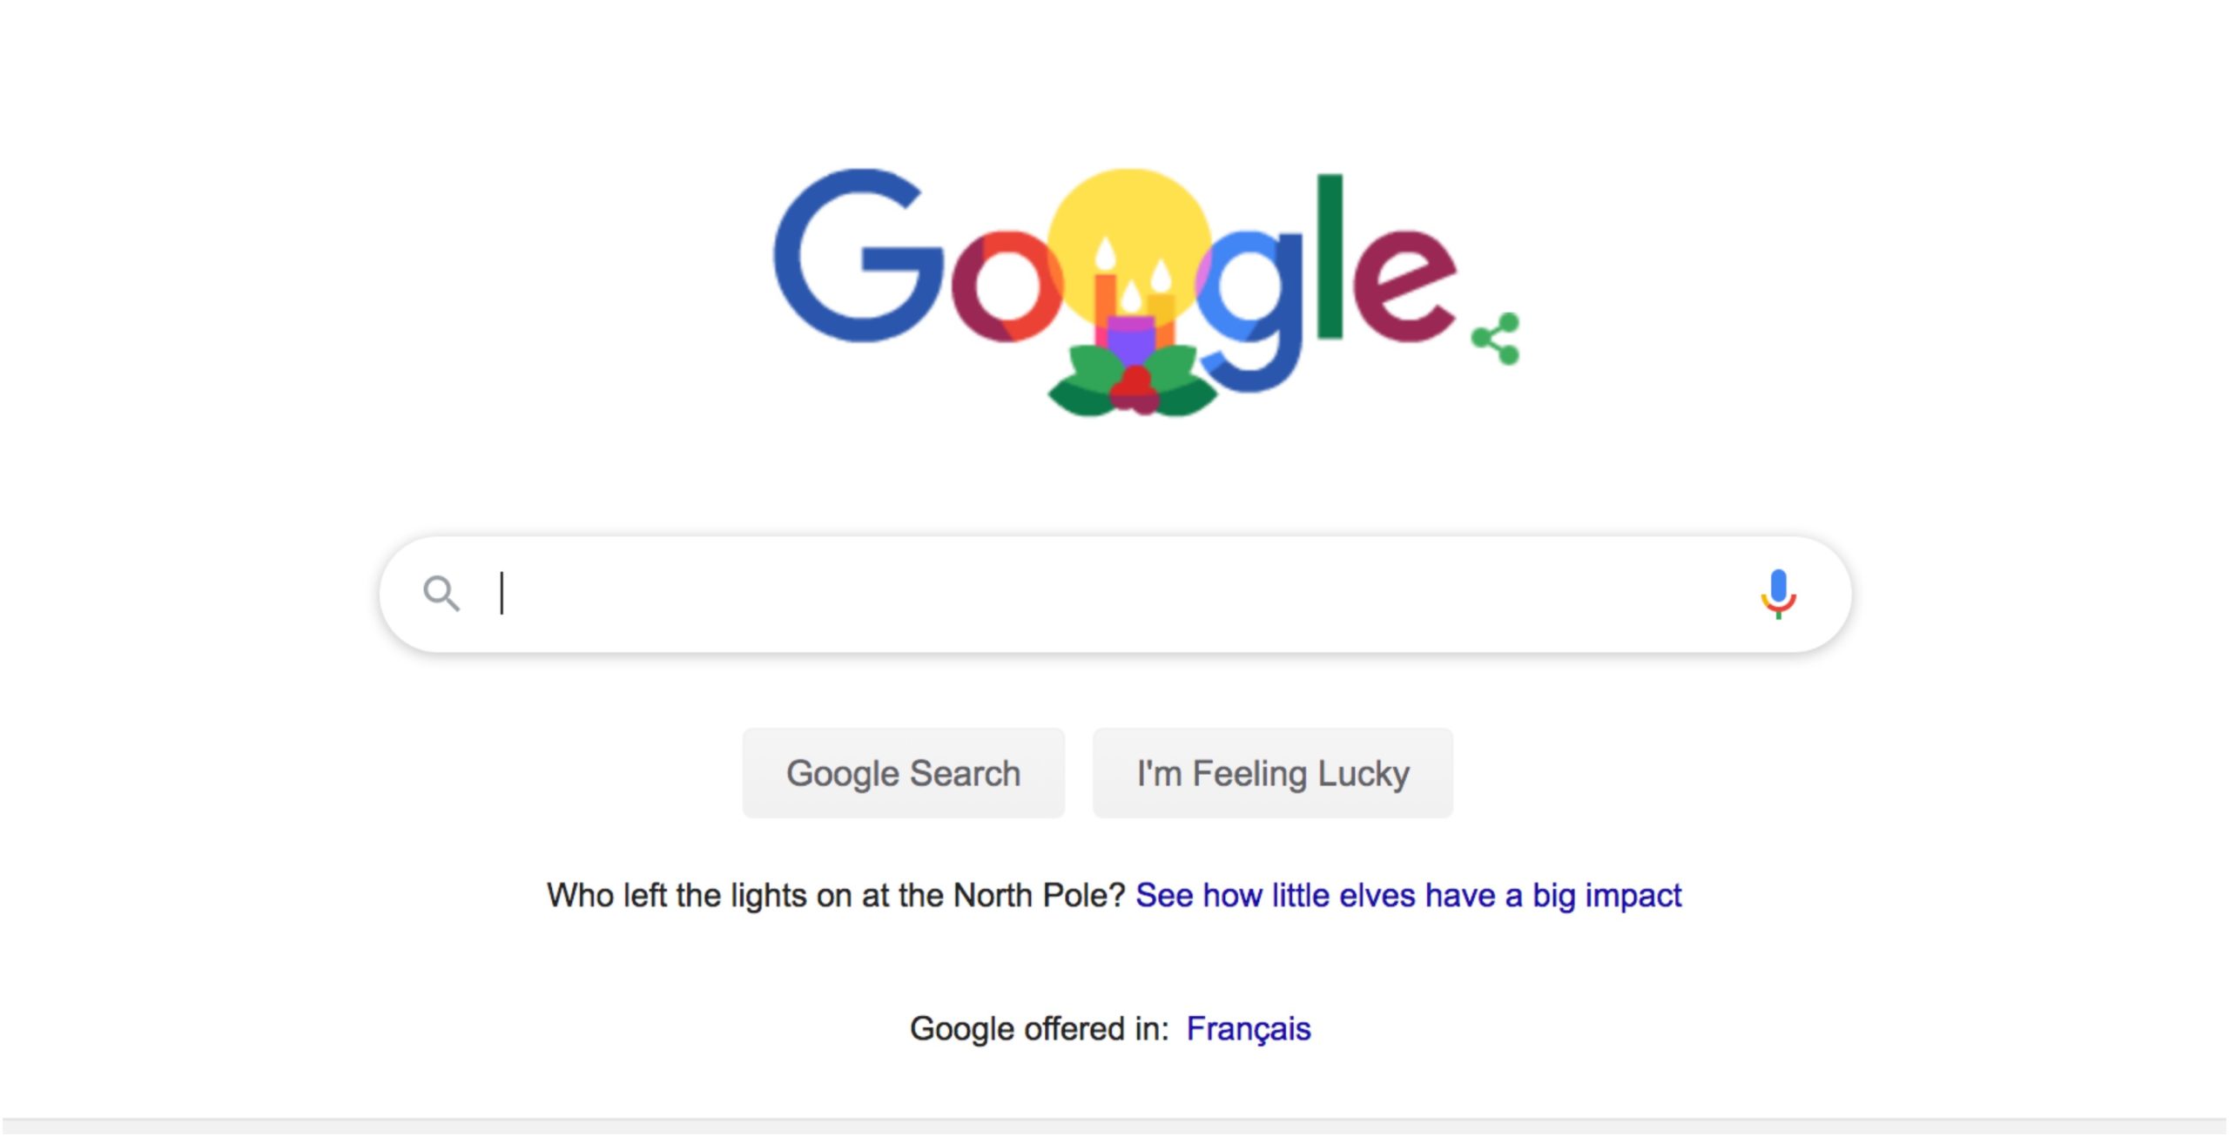Open the little elves big impact link
The image size is (2229, 1137).
[x=1408, y=895]
